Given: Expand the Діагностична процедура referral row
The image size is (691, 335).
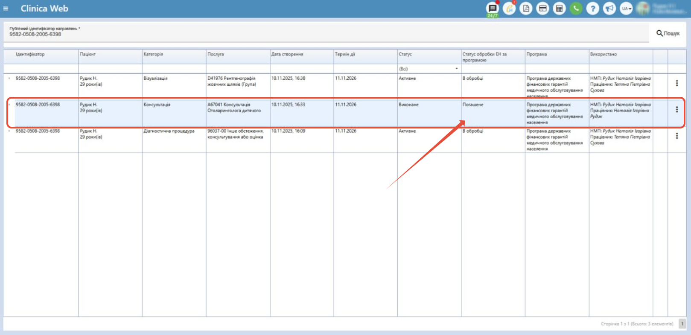Looking at the screenshot, I should [9, 131].
